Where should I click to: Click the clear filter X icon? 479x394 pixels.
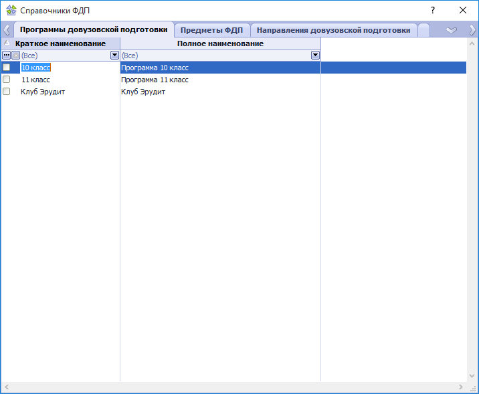(15, 56)
